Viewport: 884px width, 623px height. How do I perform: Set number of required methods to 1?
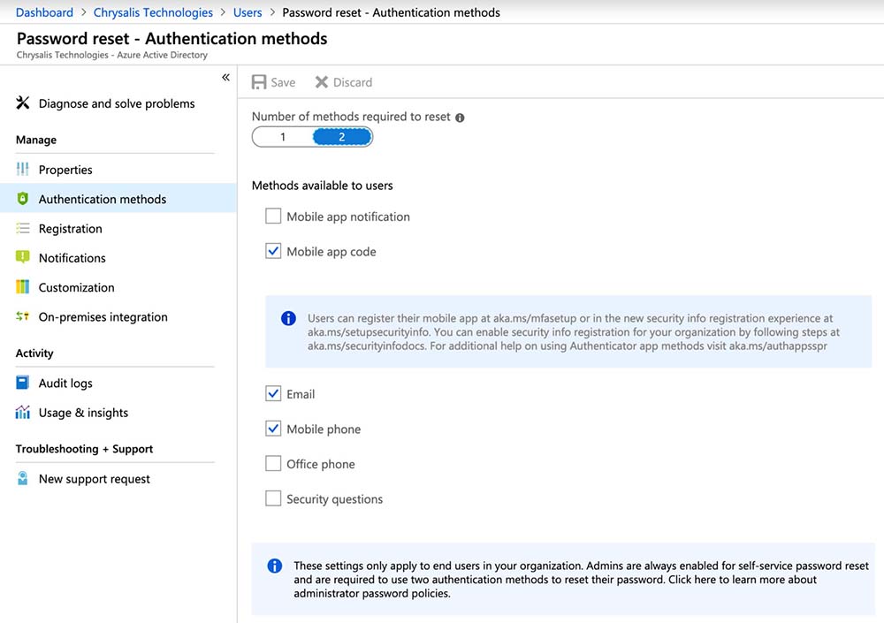pyautogui.click(x=283, y=137)
